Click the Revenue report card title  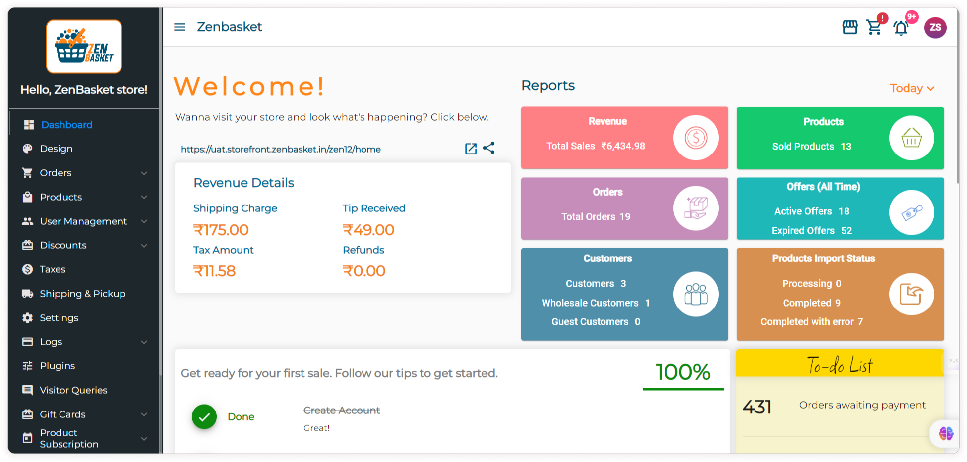click(607, 121)
